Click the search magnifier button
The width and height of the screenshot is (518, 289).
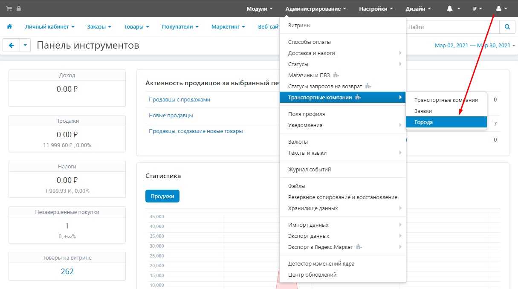point(507,27)
